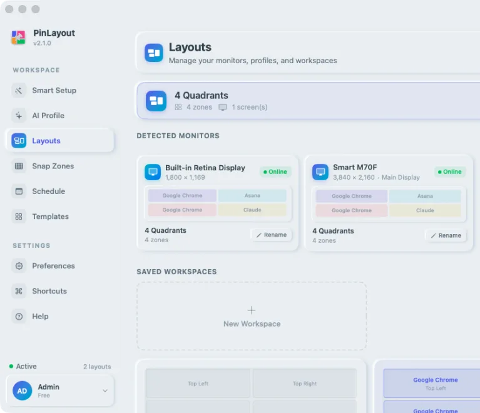Click the AI Profile sparkle icon

[x=19, y=115]
